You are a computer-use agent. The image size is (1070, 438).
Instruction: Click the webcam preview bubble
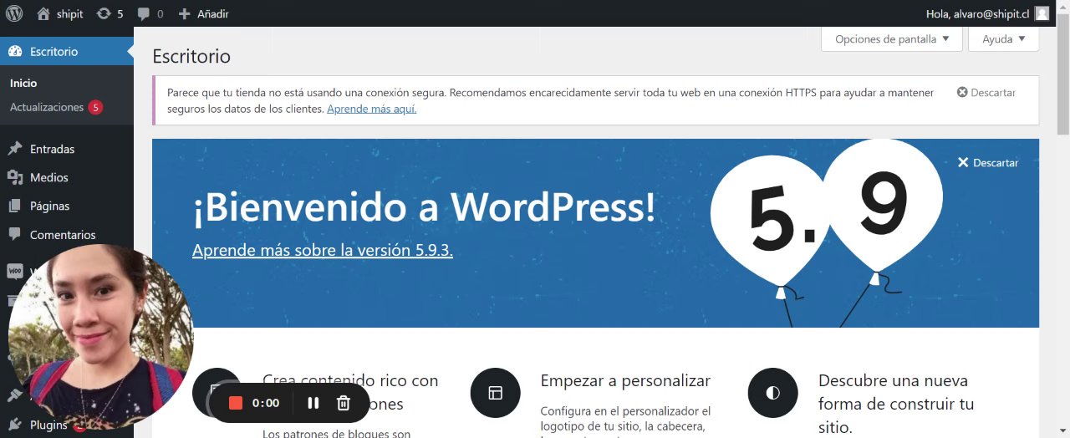tap(101, 337)
